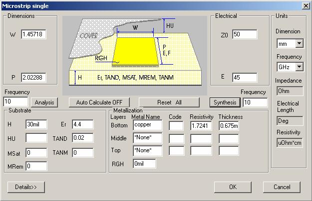Image resolution: width=312 pixels, height=201 pixels.
Task: Click the substrate HU input field
Action: [x=36, y=138]
